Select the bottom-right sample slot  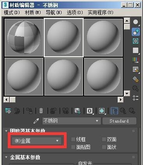coord(103,76)
